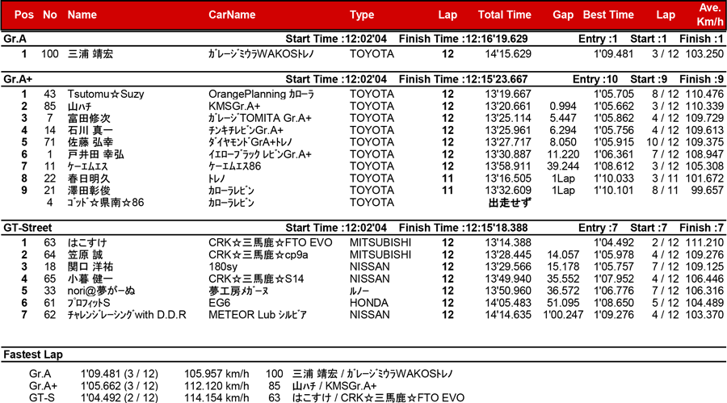Select the 'Gr.A+' class heading
The image size is (727, 403).
(x=18, y=79)
